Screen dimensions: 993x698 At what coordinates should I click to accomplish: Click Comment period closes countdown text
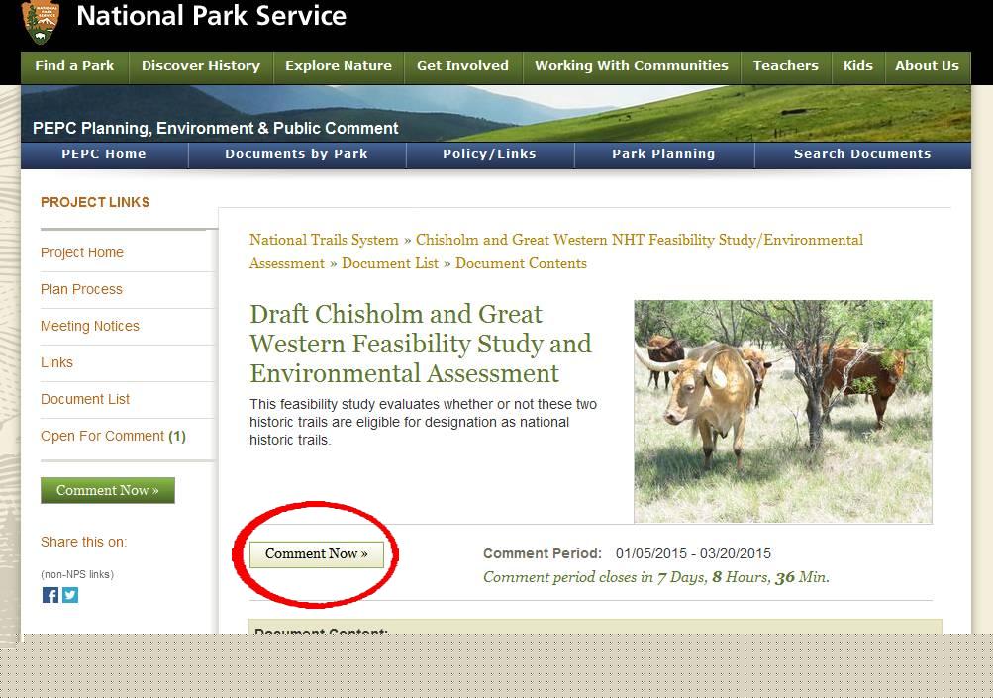point(656,577)
